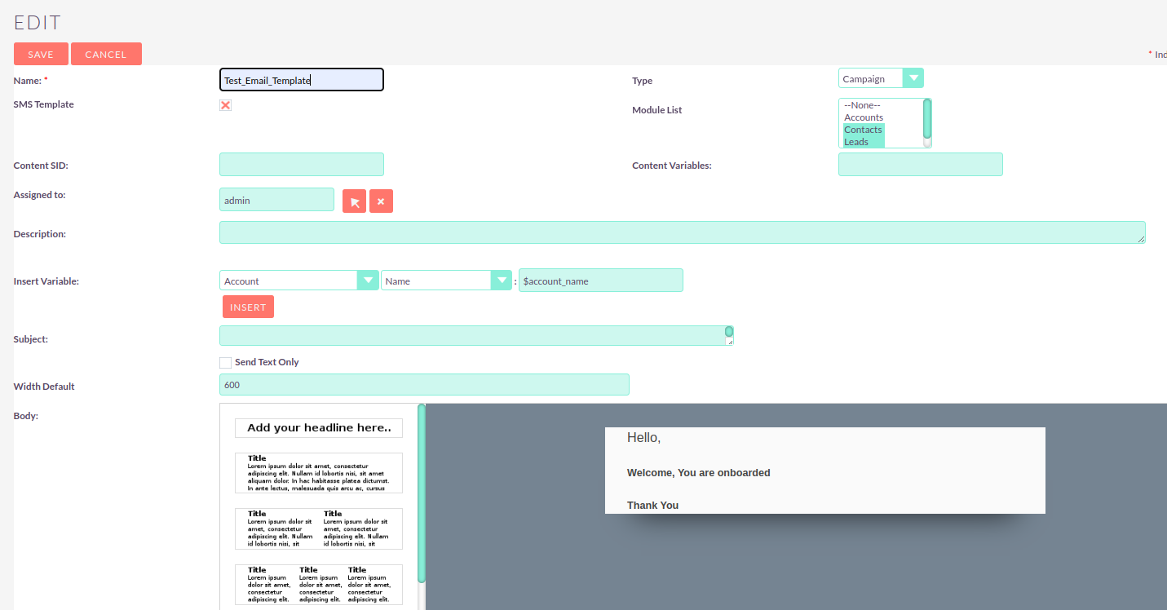1167x610 pixels.
Task: Pick the headline block layout thumbnail
Action: (319, 428)
